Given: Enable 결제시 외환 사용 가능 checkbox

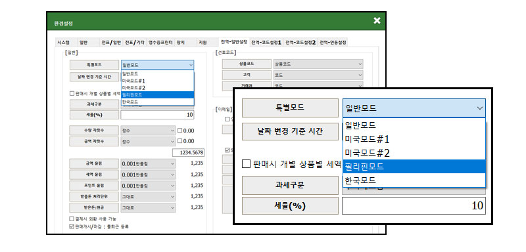Looking at the screenshot, I should [x=72, y=219].
